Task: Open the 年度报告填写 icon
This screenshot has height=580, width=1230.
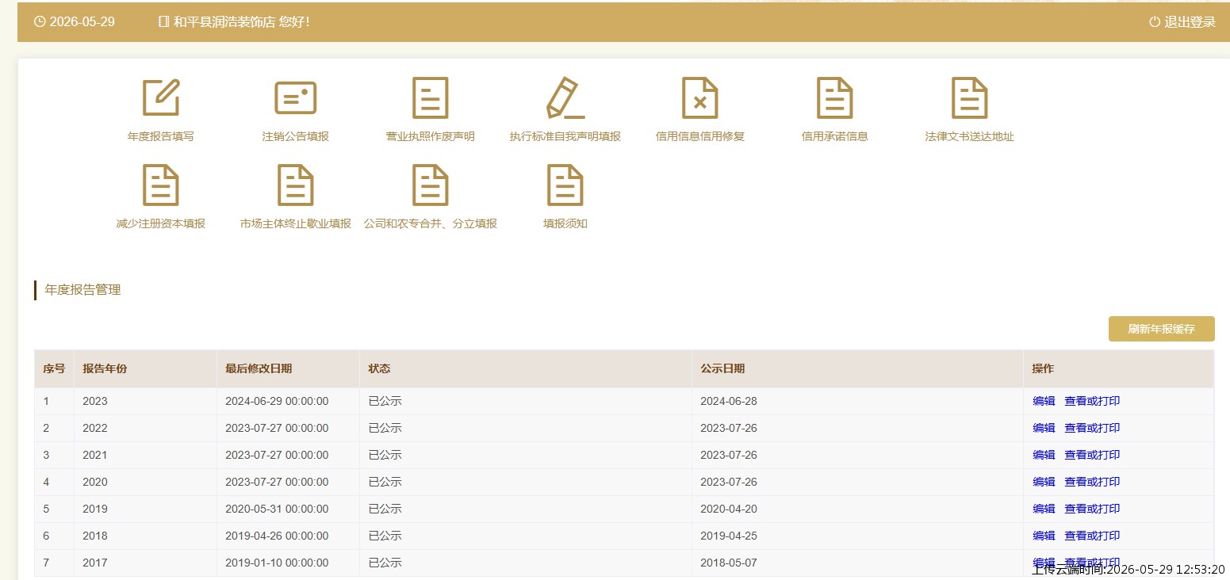Action: [161, 97]
